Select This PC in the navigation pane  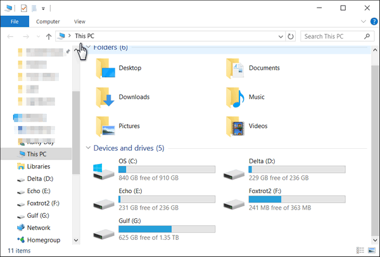click(36, 154)
